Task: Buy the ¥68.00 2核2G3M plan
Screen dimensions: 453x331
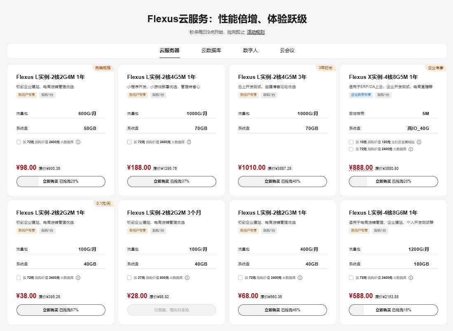Action: click(x=283, y=310)
